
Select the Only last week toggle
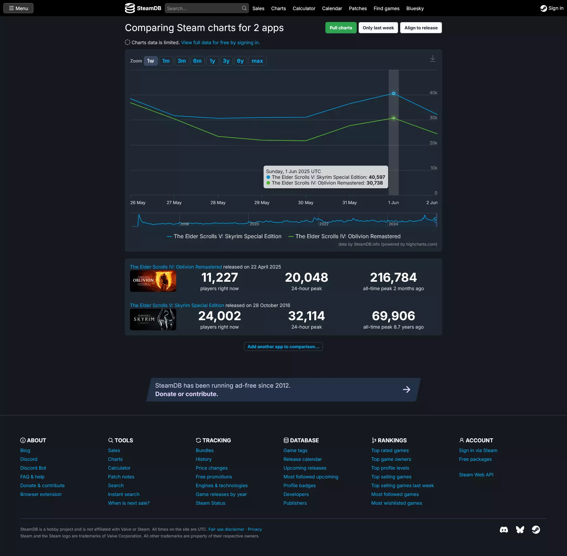(x=378, y=28)
